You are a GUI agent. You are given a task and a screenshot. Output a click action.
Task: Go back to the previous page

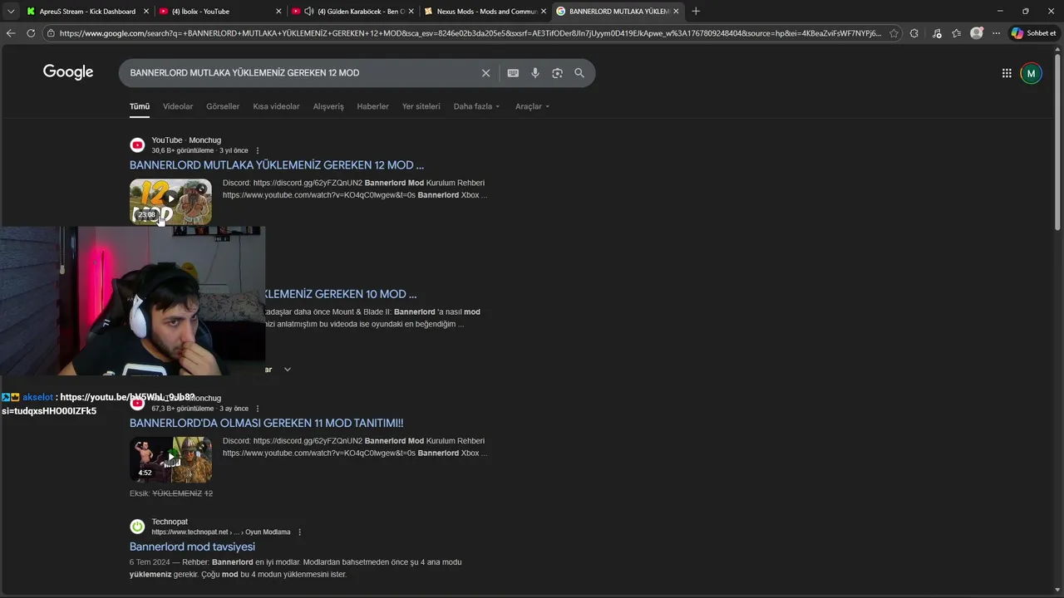point(11,33)
